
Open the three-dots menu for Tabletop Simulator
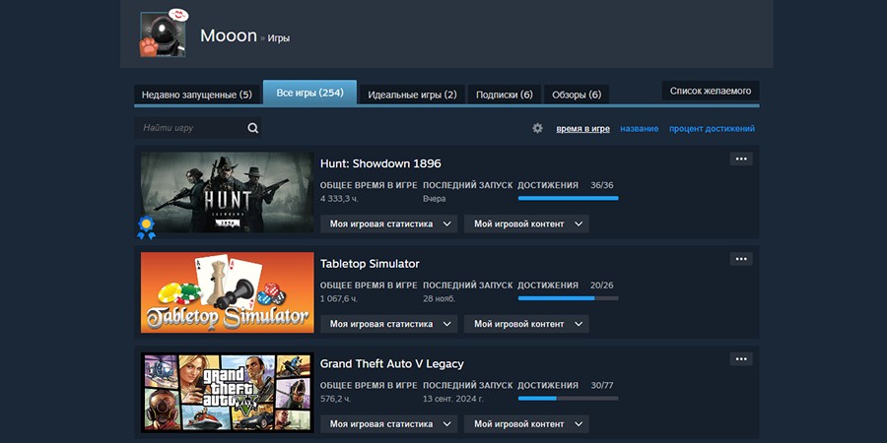(x=741, y=259)
